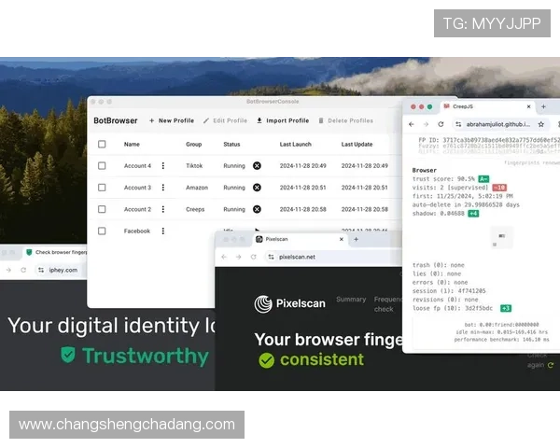Bookmark the CreepJS page with star icon

pos(542,123)
